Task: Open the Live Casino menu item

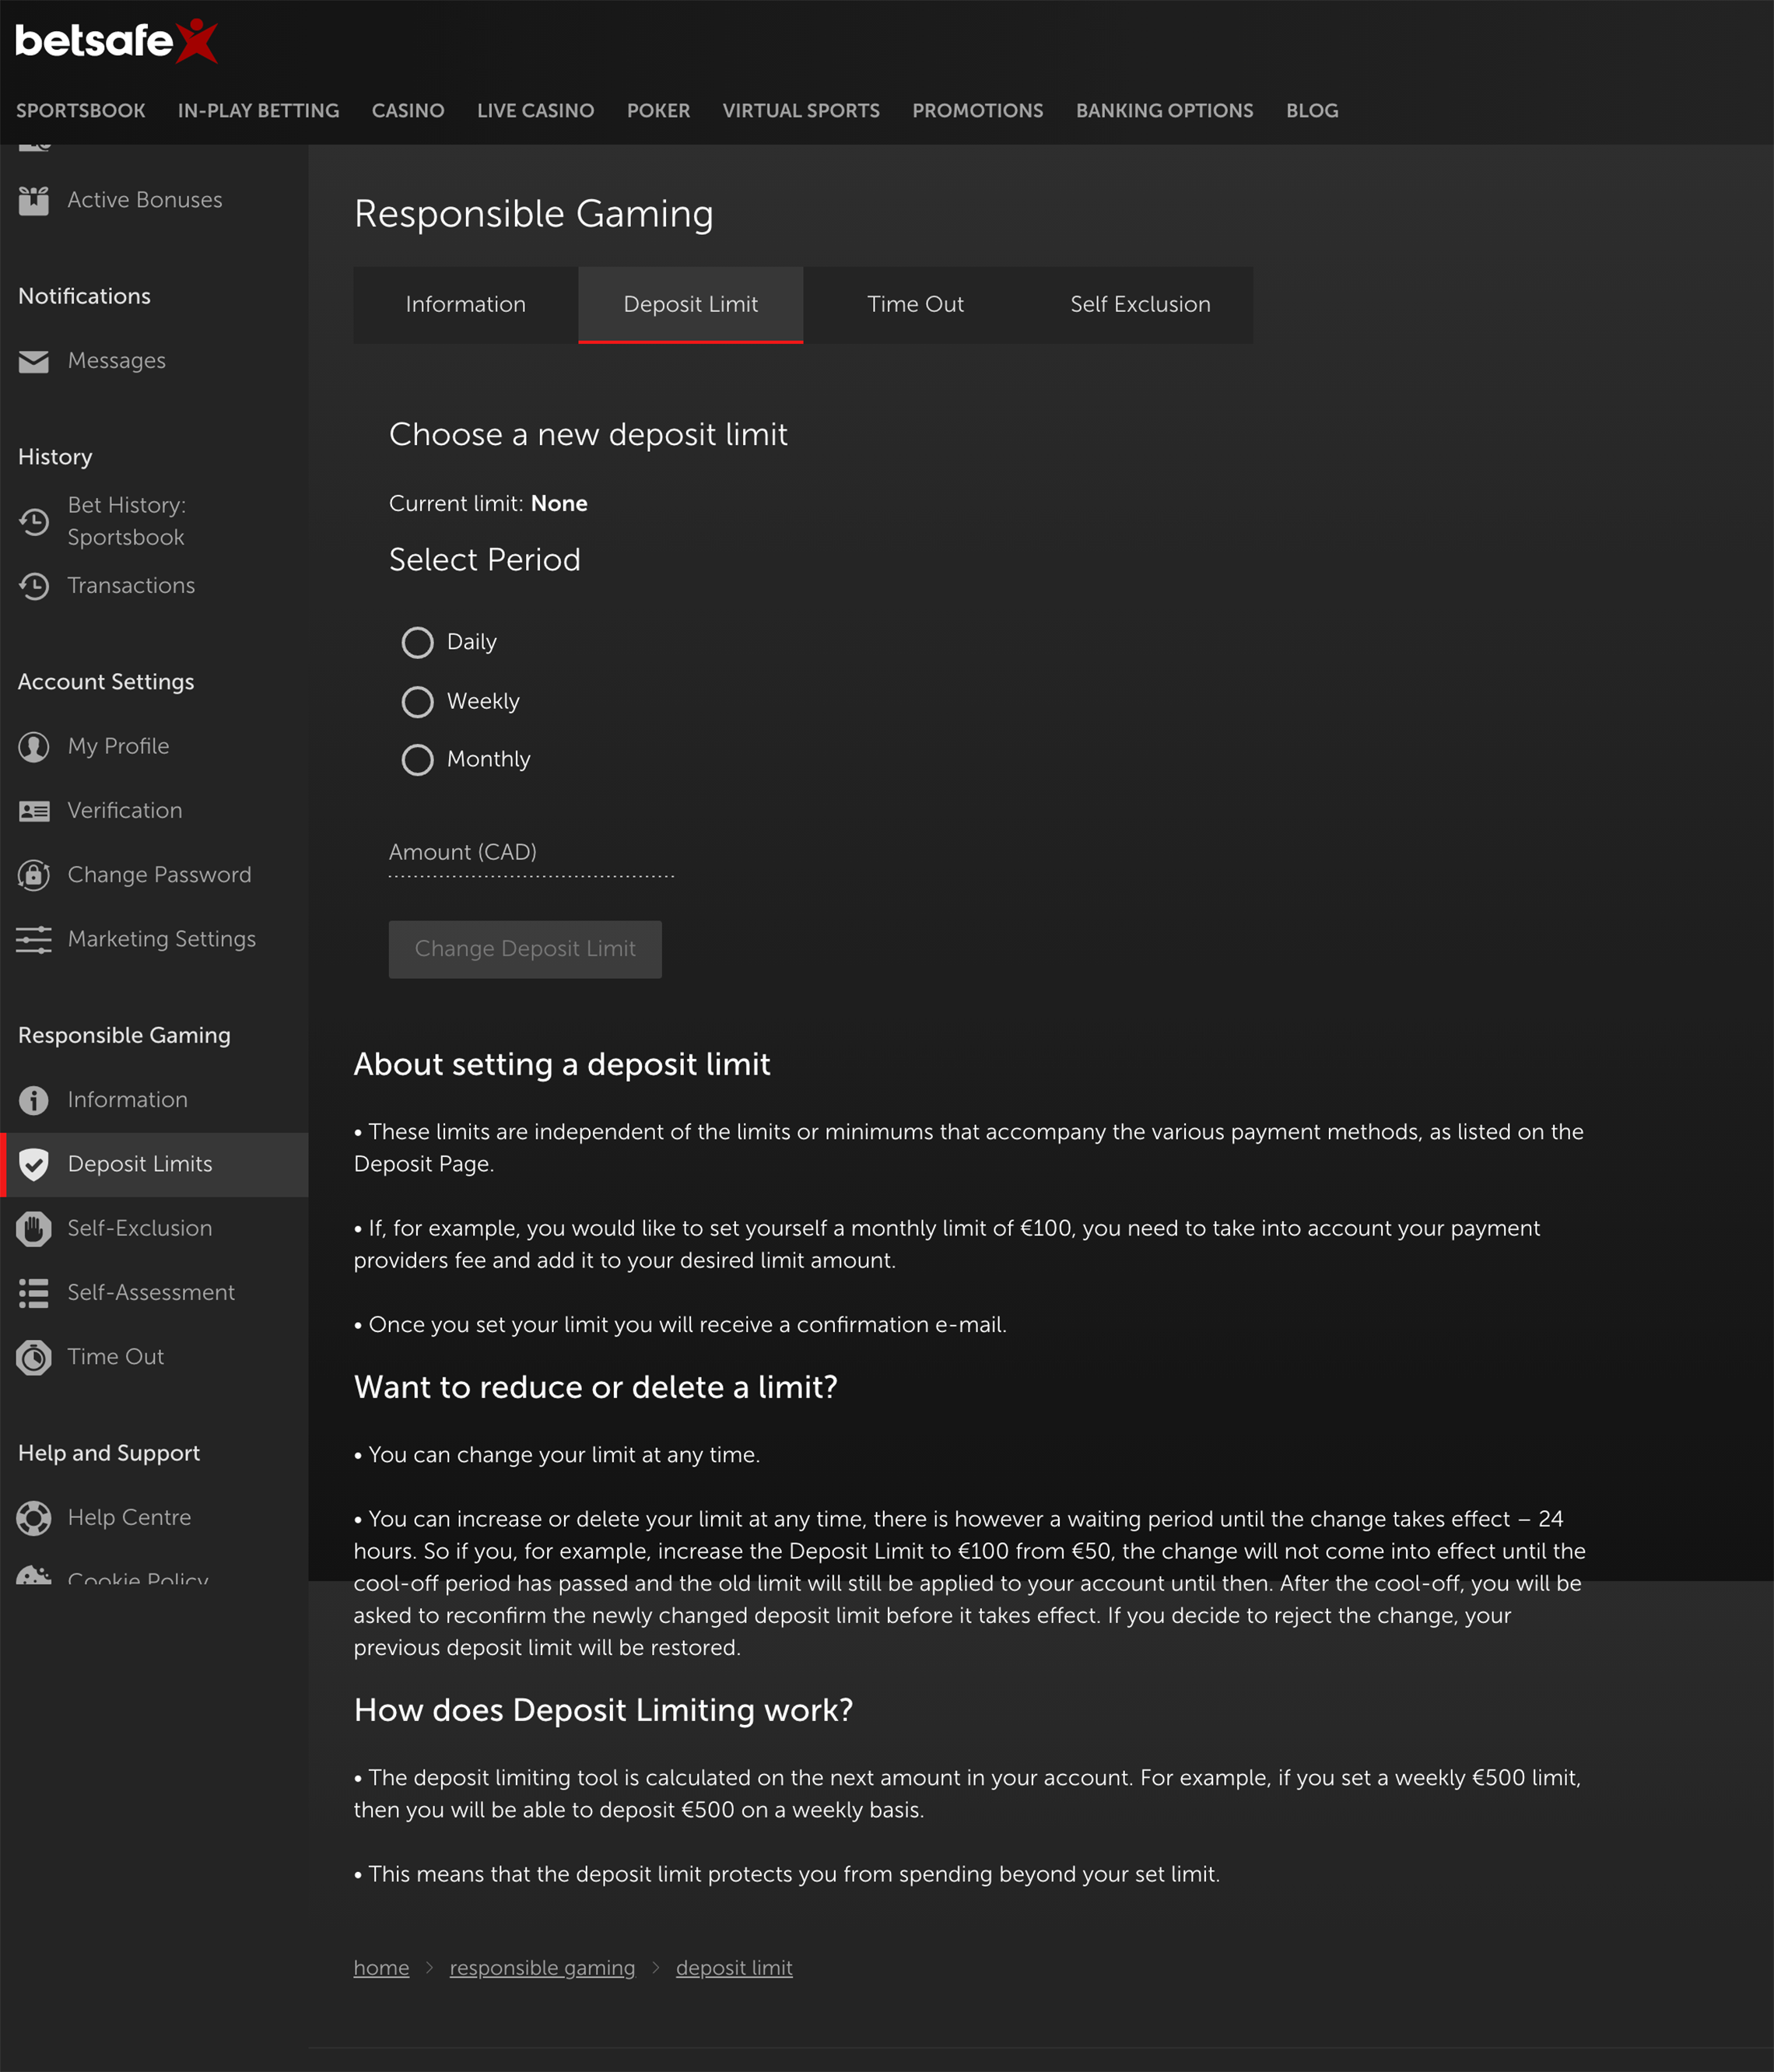Action: pos(535,111)
